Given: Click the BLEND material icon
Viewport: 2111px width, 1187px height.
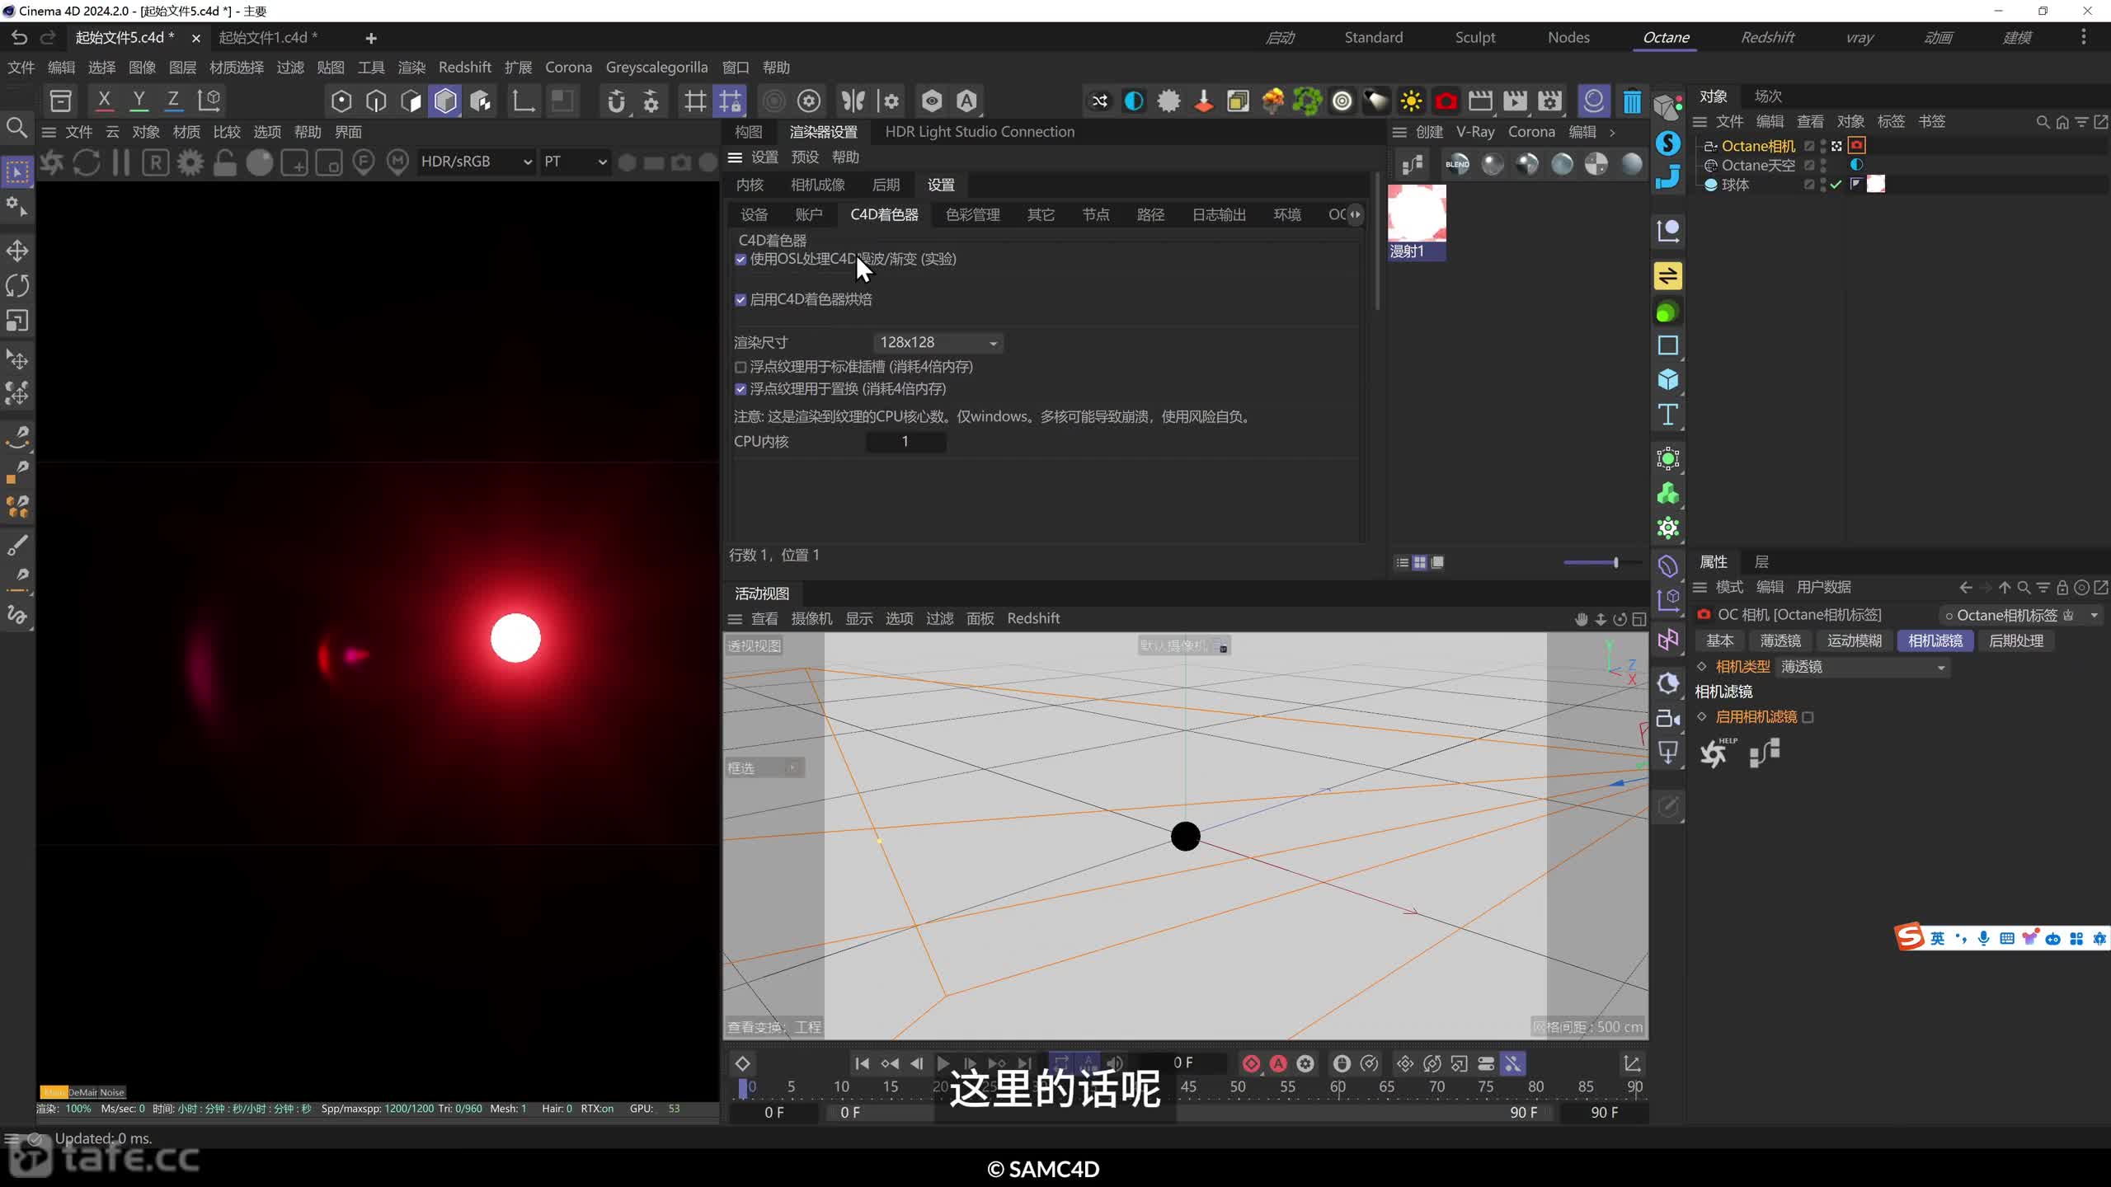Looking at the screenshot, I should (1457, 164).
